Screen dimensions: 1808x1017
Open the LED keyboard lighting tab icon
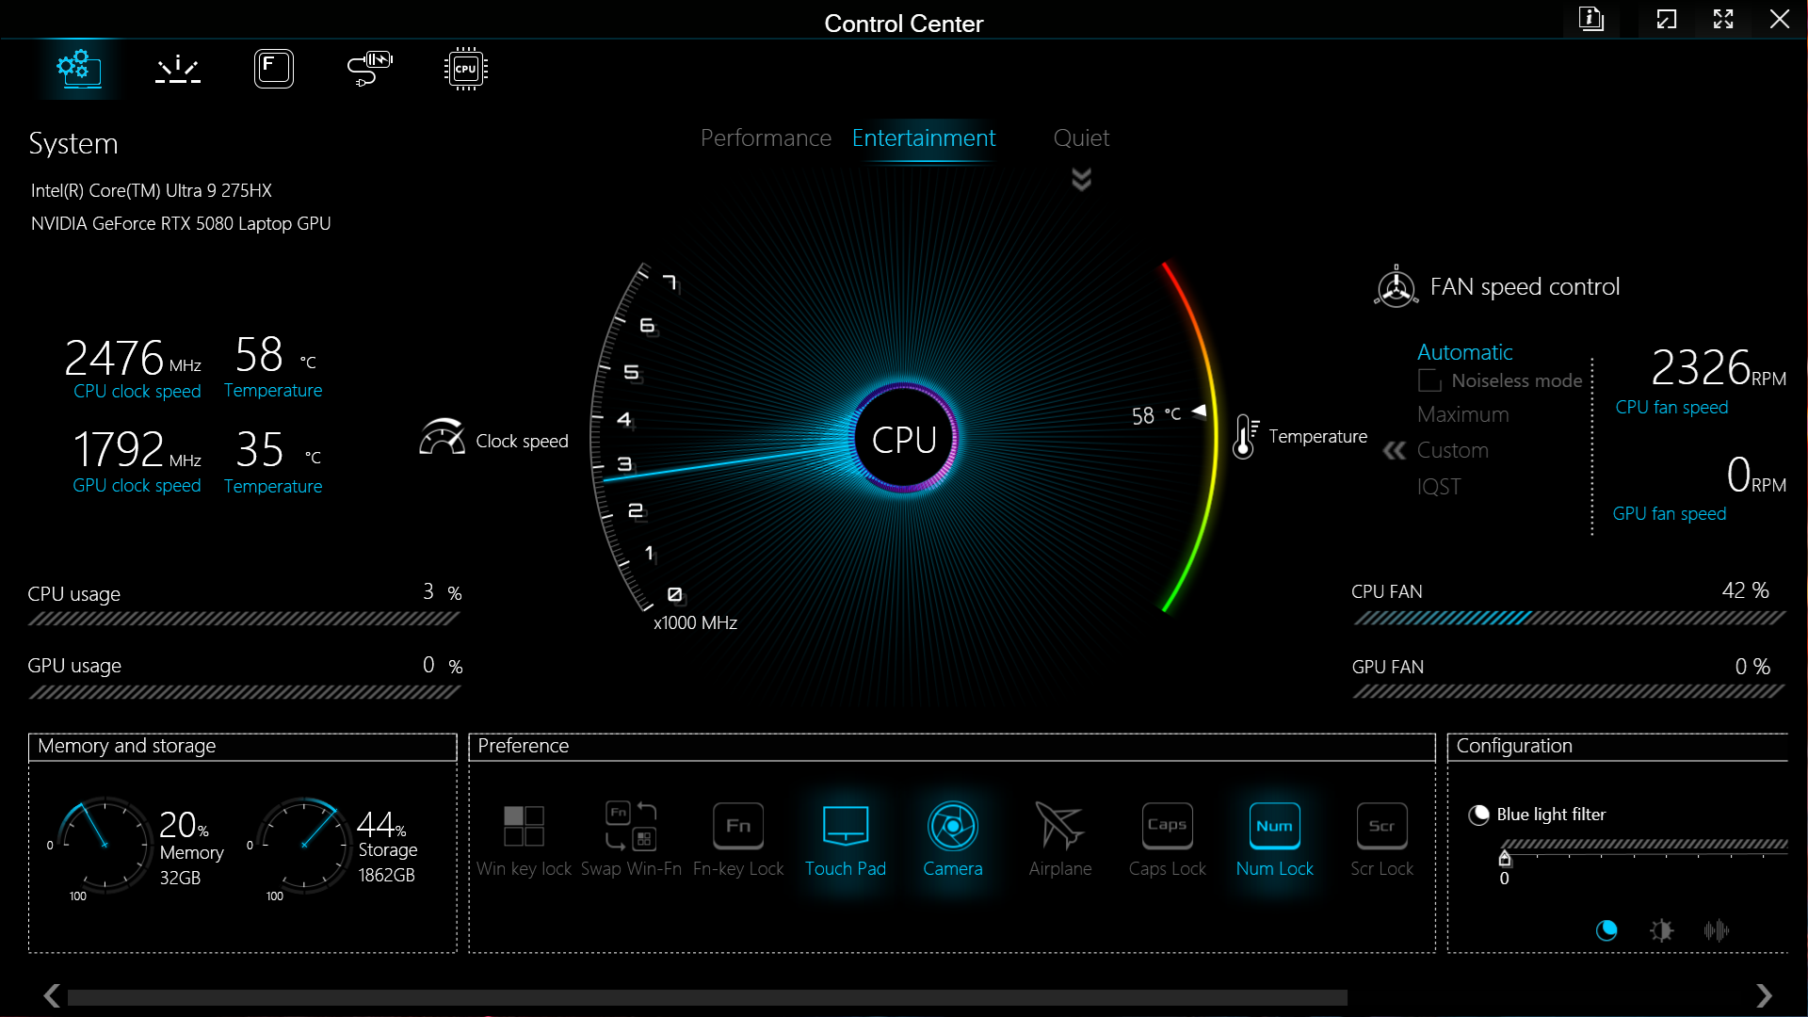pyautogui.click(x=178, y=69)
